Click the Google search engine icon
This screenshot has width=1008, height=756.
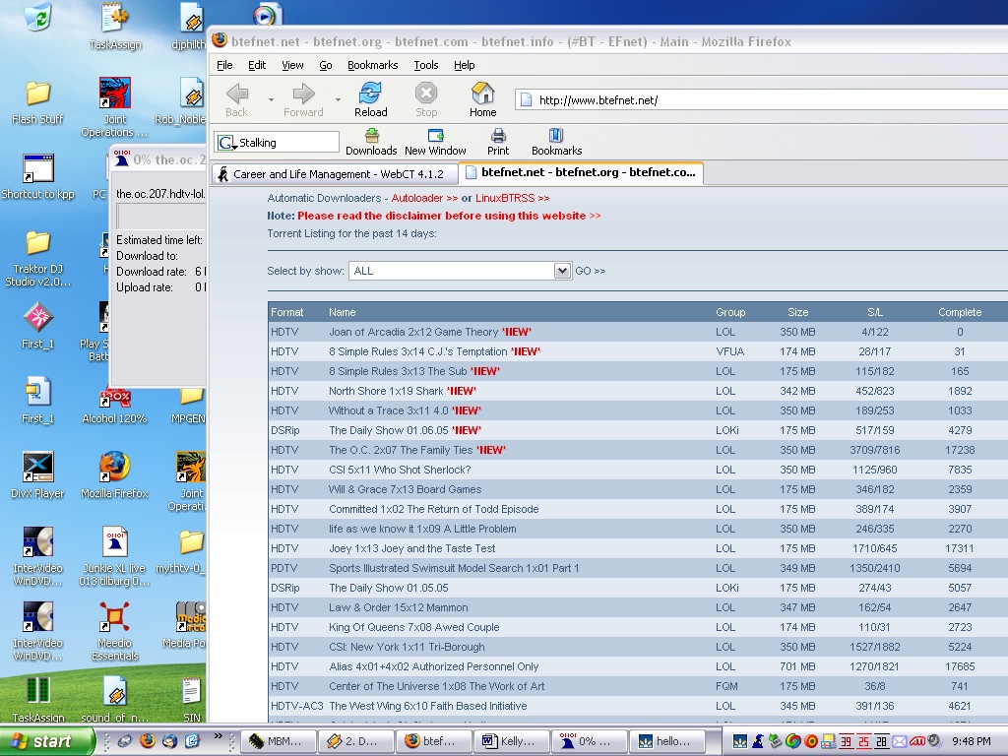[226, 142]
